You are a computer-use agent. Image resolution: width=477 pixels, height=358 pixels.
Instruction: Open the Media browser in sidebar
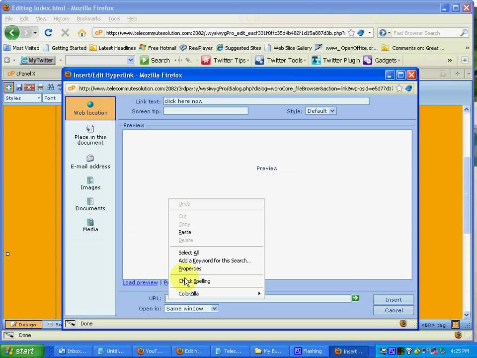click(x=90, y=225)
